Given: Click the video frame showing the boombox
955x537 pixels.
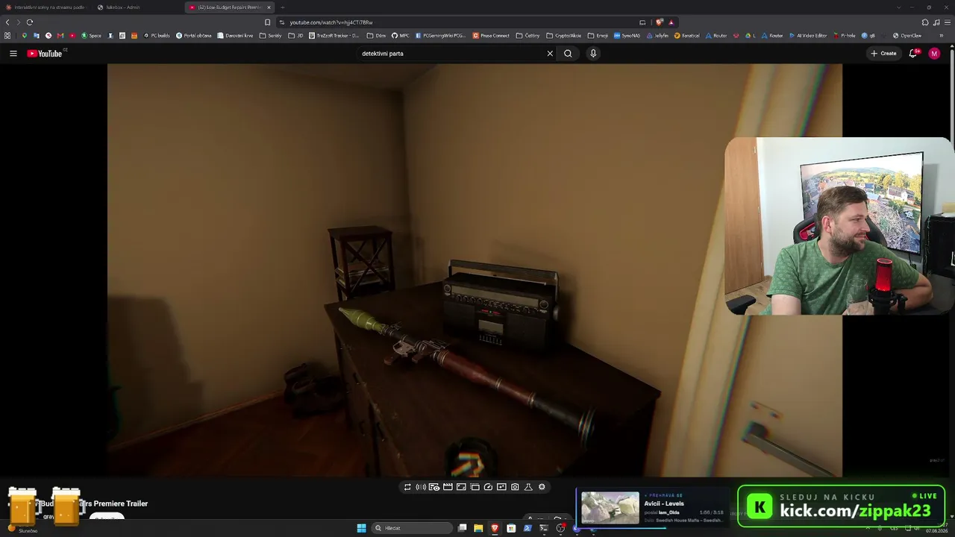Looking at the screenshot, I should pyautogui.click(x=475, y=270).
